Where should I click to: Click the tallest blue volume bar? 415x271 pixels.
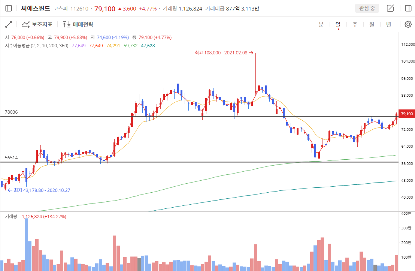coord(27,244)
